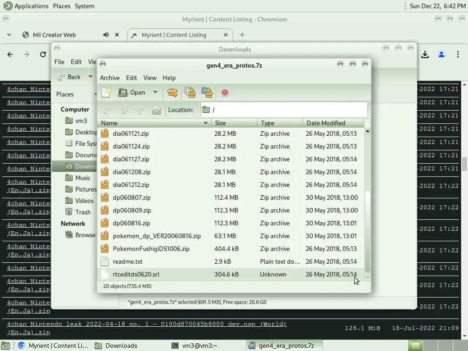Open a new Chromium tab

click(242, 35)
